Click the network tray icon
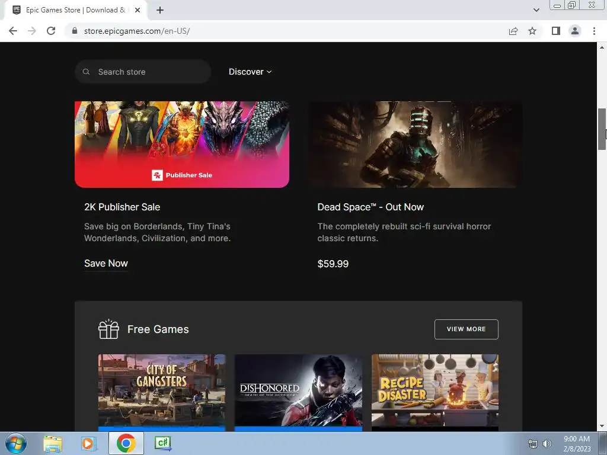Image resolution: width=607 pixels, height=455 pixels. [533, 444]
